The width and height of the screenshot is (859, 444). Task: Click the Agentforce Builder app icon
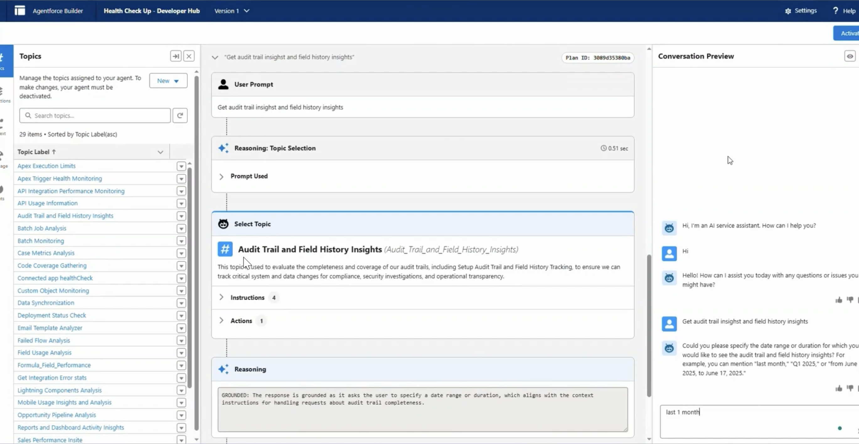coord(20,11)
